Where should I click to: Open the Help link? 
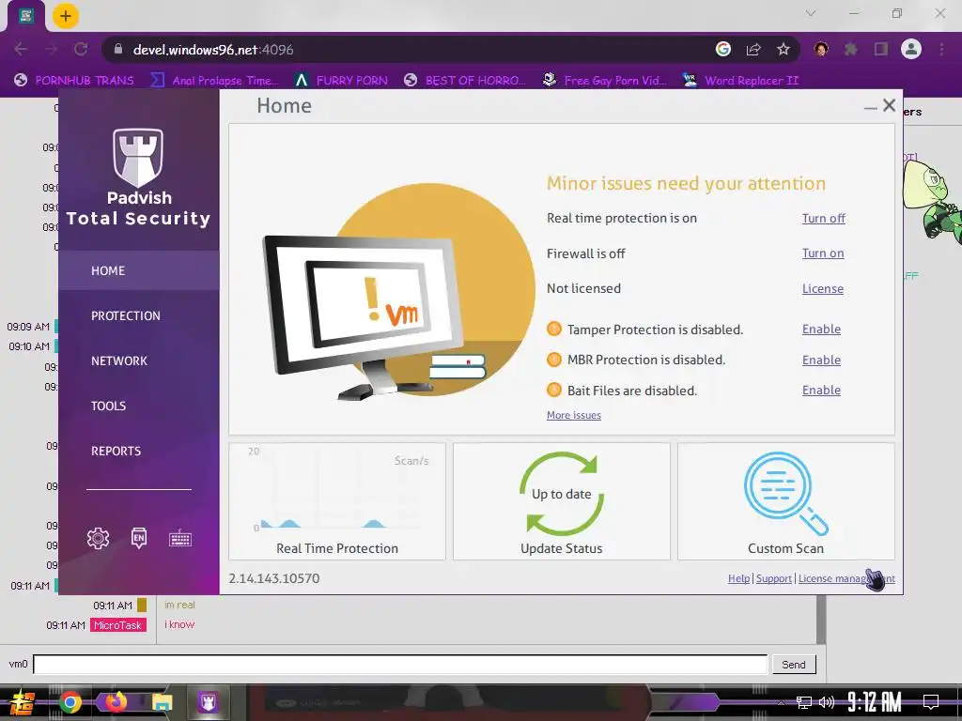coord(738,578)
